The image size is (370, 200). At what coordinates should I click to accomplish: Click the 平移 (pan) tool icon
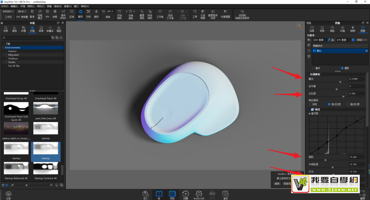point(88,14)
